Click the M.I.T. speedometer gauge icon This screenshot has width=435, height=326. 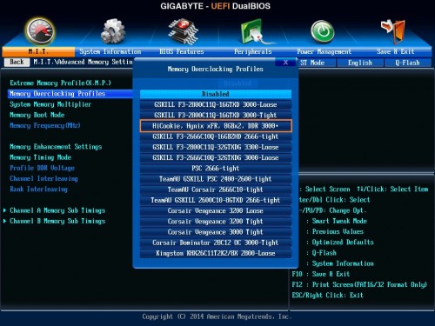click(40, 31)
